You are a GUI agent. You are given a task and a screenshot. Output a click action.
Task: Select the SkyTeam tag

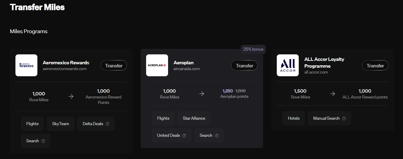pos(61,124)
